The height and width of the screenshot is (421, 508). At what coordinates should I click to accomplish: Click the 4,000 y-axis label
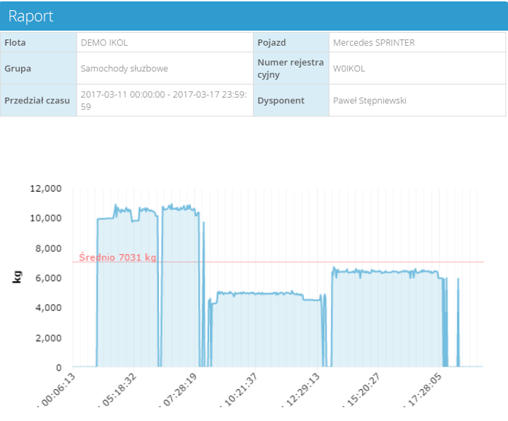click(x=48, y=307)
